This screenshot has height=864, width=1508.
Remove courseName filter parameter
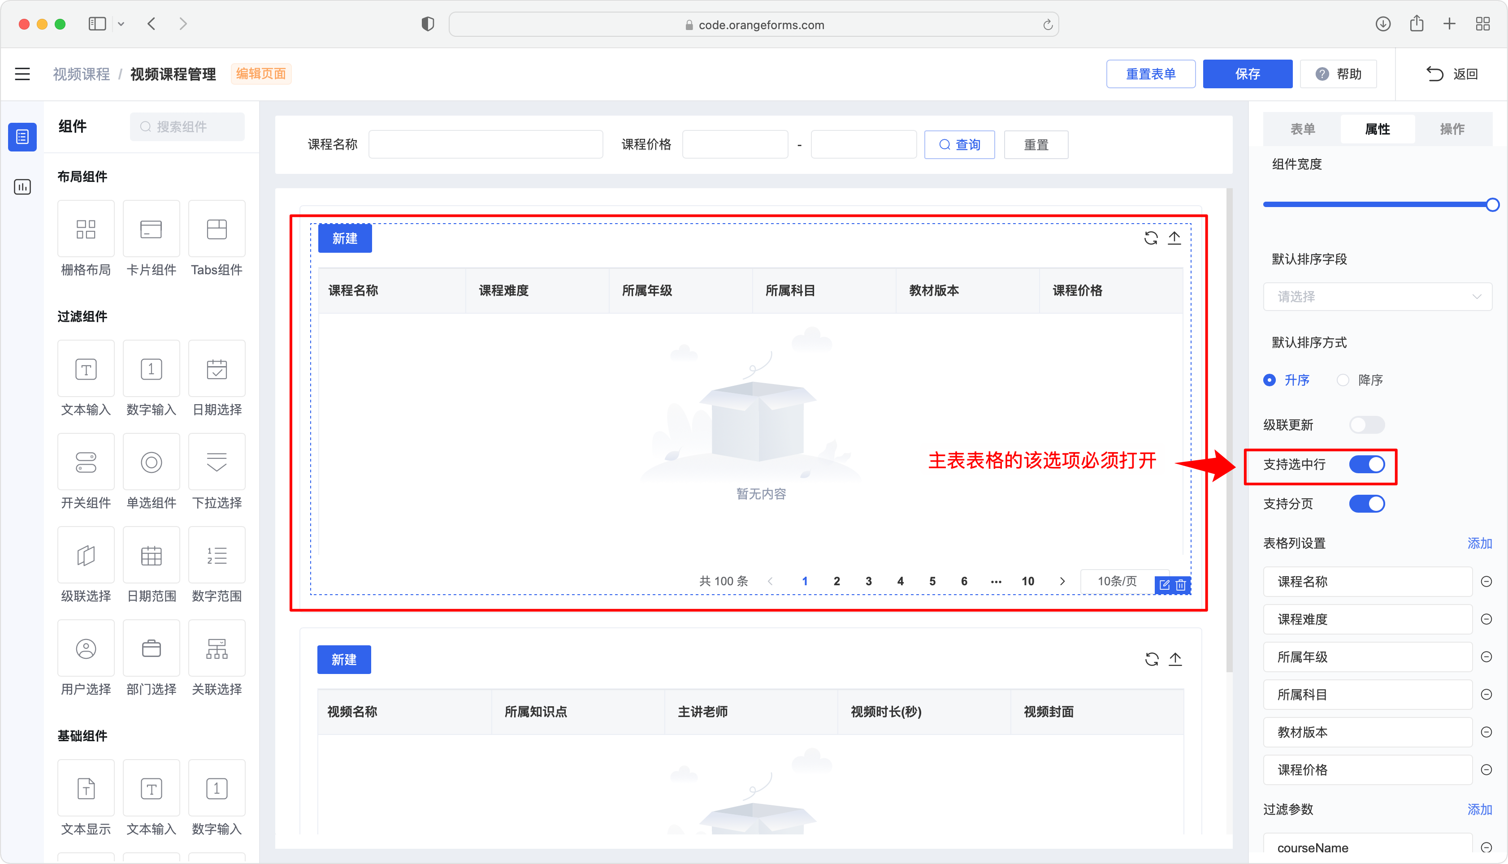pyautogui.click(x=1486, y=847)
